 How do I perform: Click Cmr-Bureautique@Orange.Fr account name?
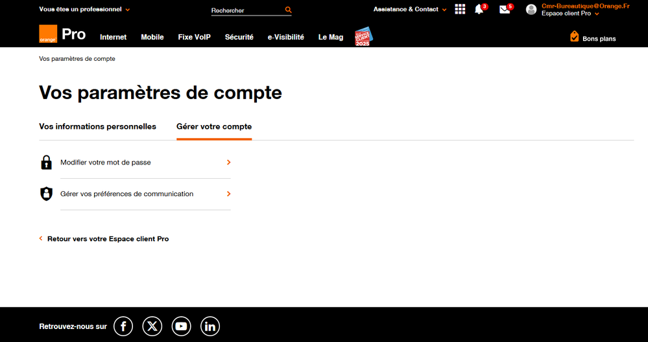(x=586, y=6)
